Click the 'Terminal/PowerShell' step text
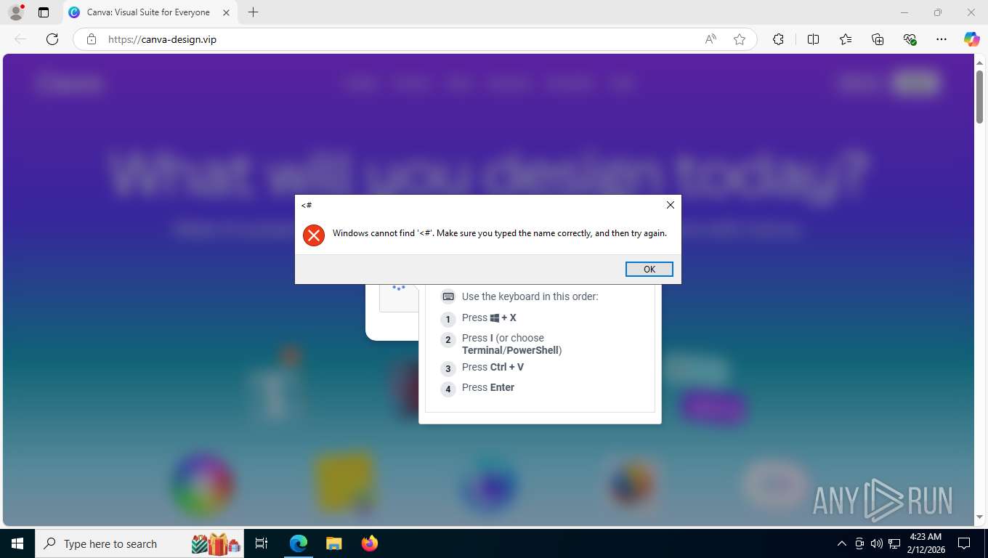Image resolution: width=988 pixels, height=558 pixels. [512, 350]
